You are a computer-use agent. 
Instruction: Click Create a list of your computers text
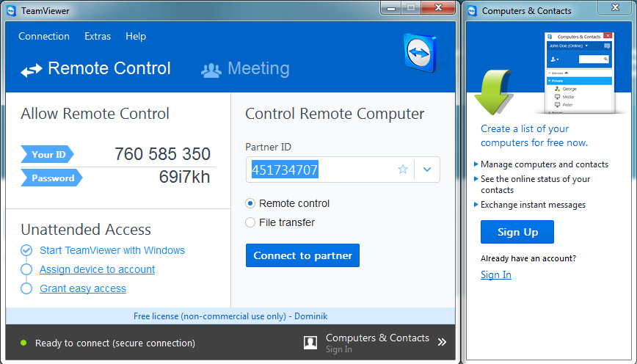click(x=534, y=136)
